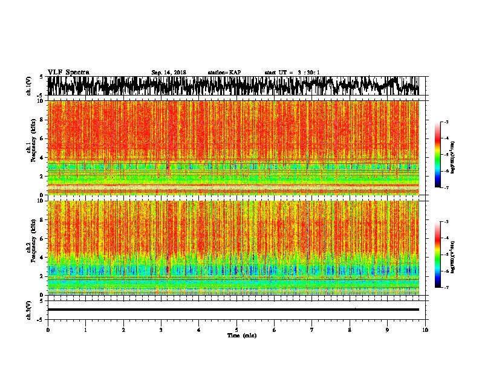The width and height of the screenshot is (479, 370).
Task: Click the time axis tick label "2"
Action: click(123, 330)
